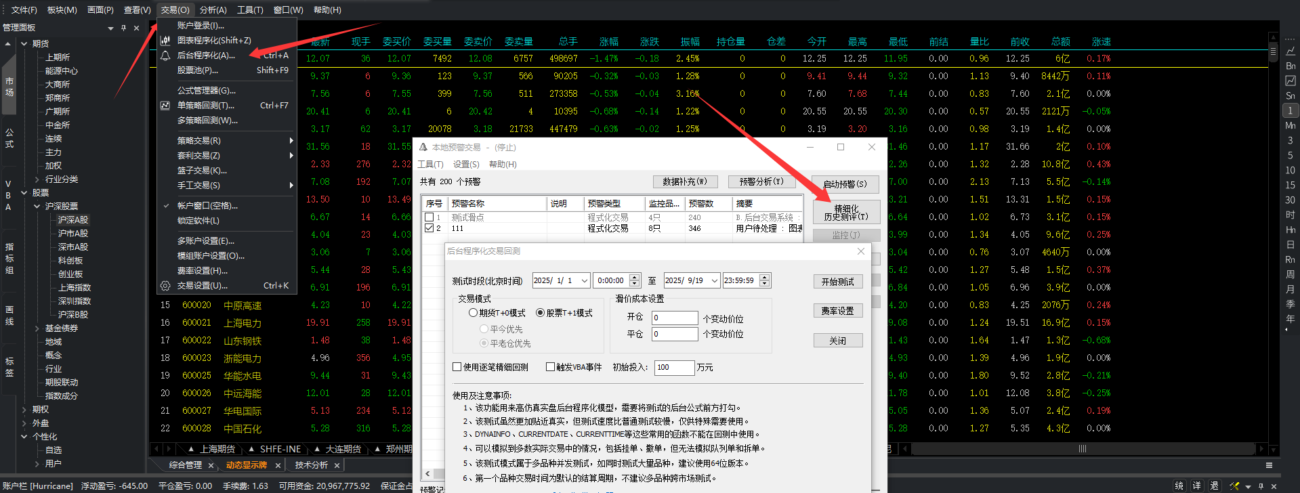1300x493 pixels.
Task: Click the bell icon beside 后台程序化
Action: [165, 56]
